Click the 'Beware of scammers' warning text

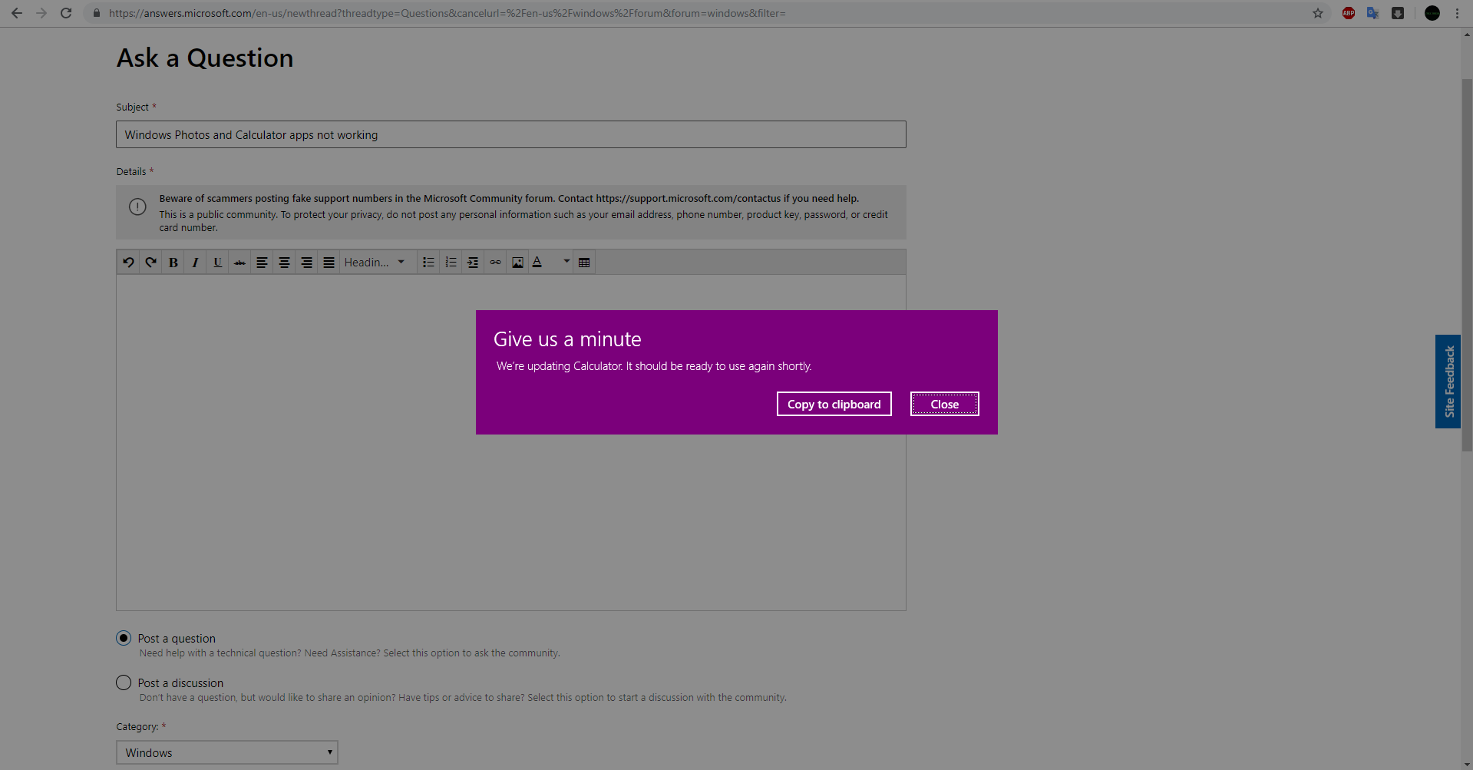[x=509, y=198]
